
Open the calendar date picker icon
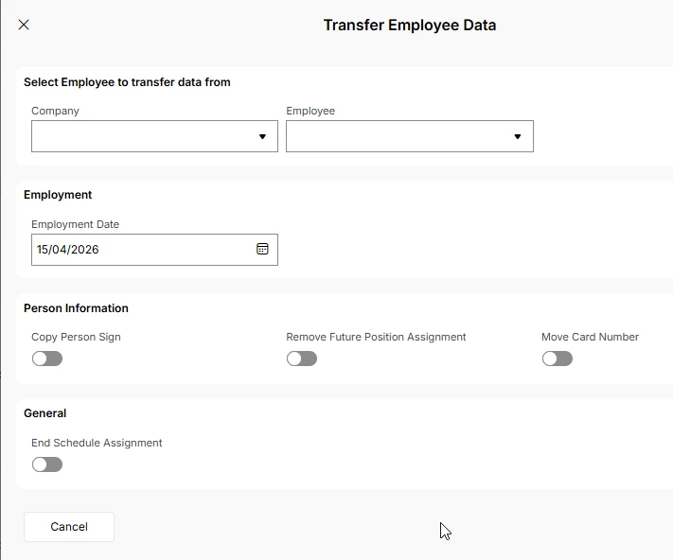tap(262, 249)
